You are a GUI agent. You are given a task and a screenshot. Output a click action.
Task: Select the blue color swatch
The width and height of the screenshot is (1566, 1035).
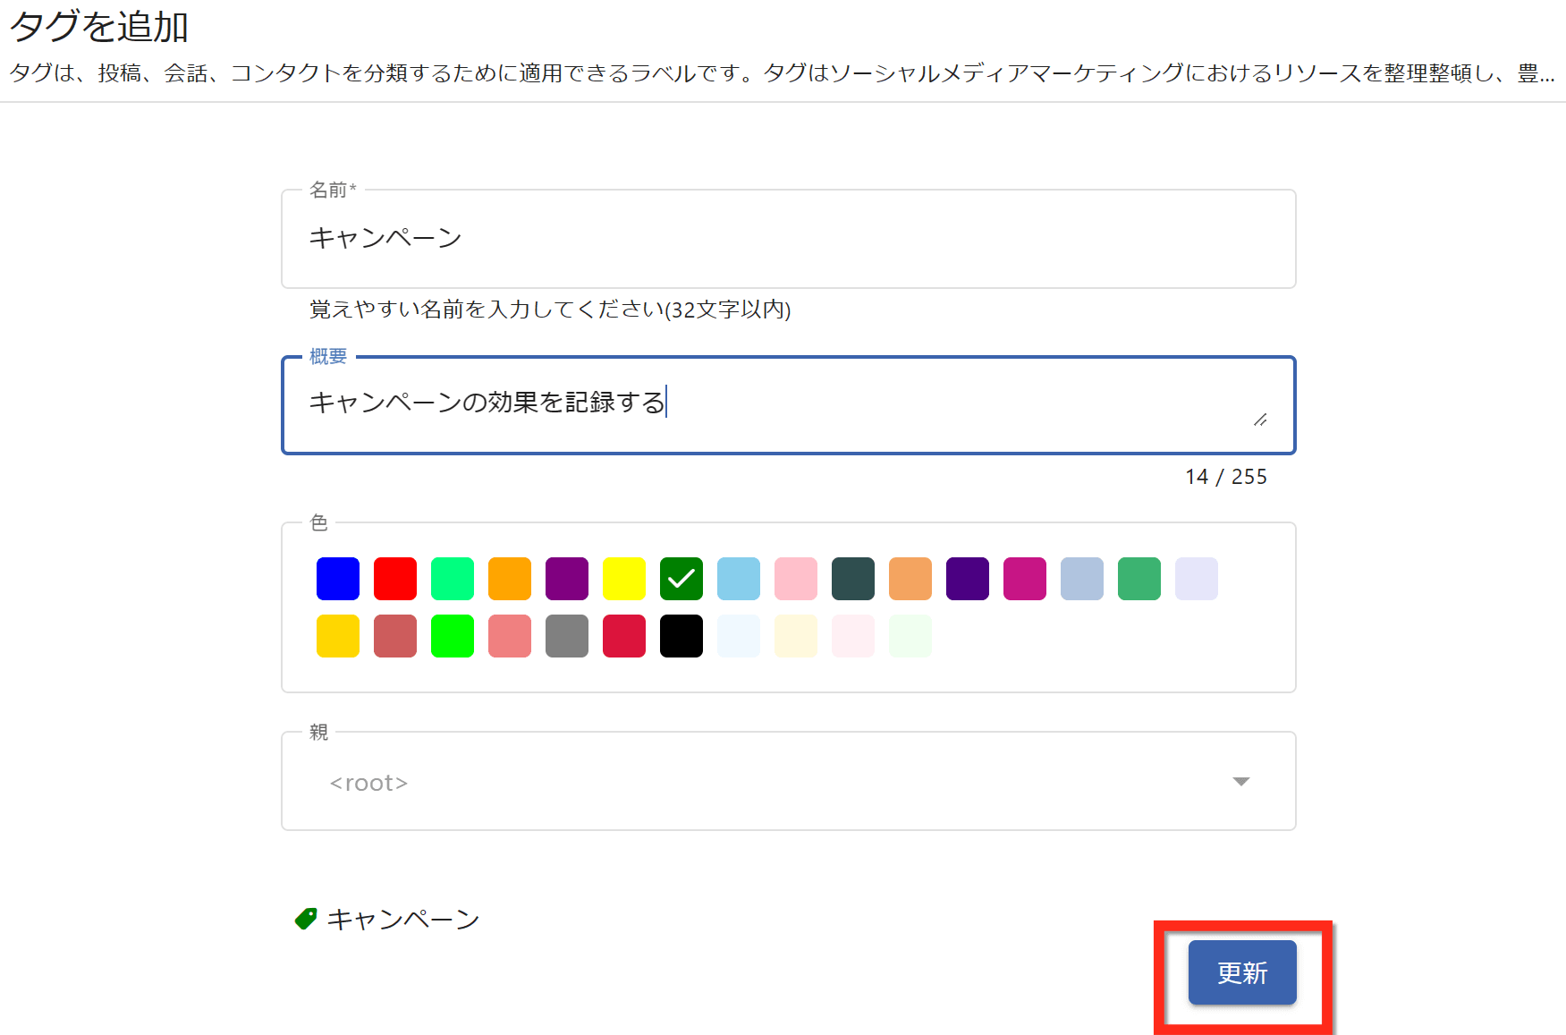click(x=338, y=579)
